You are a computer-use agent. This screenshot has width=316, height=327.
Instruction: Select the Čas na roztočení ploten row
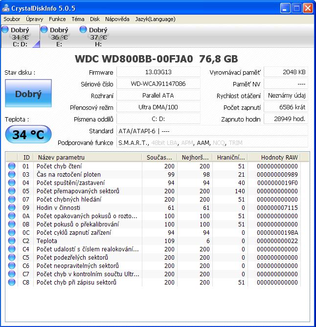pos(153,175)
